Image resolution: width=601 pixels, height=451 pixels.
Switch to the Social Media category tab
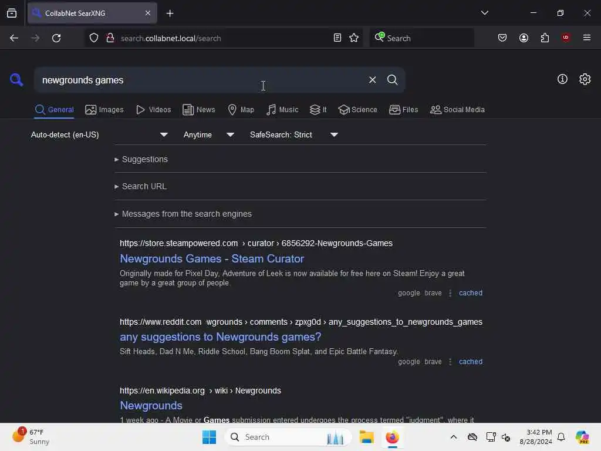coord(457,110)
